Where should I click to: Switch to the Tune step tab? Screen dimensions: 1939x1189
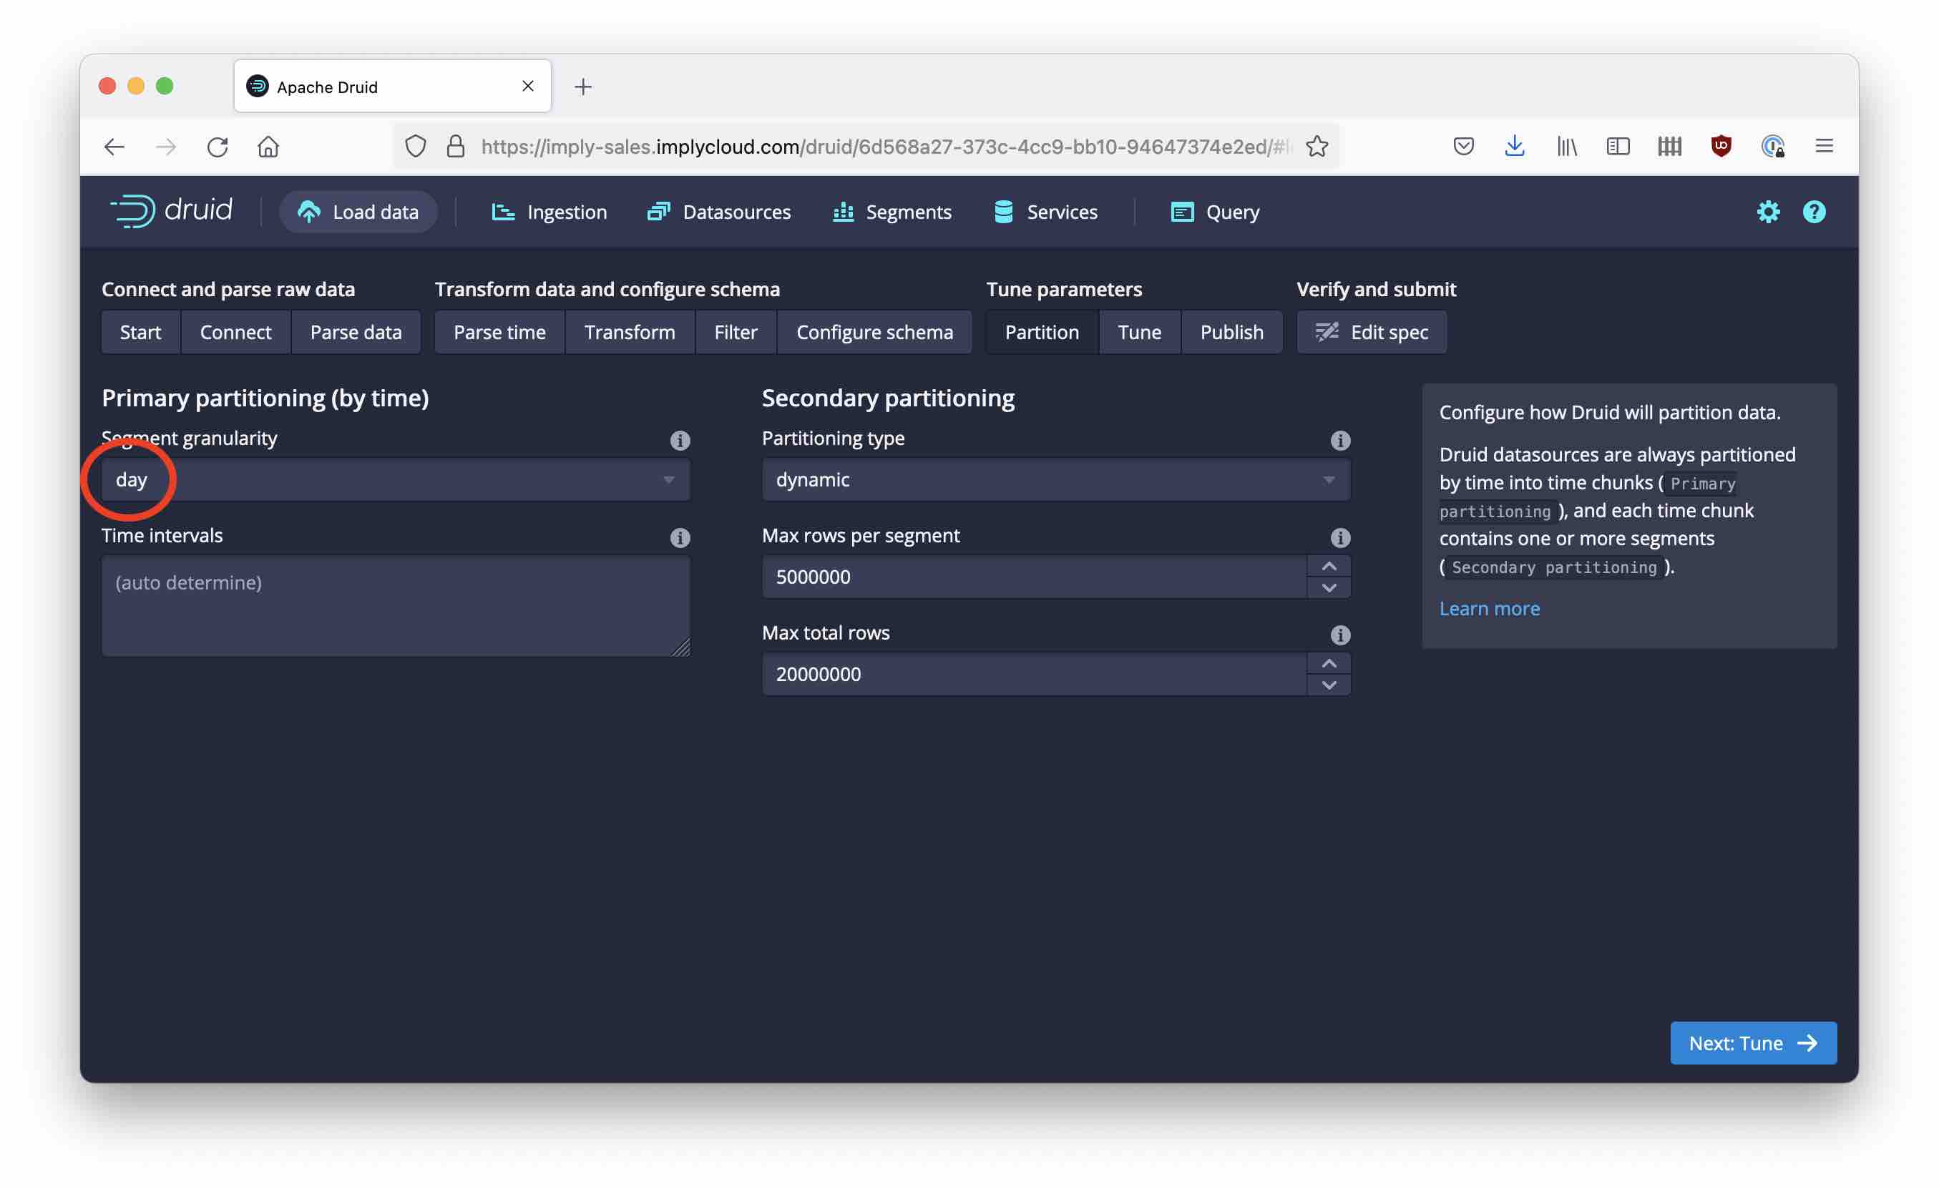[1138, 332]
